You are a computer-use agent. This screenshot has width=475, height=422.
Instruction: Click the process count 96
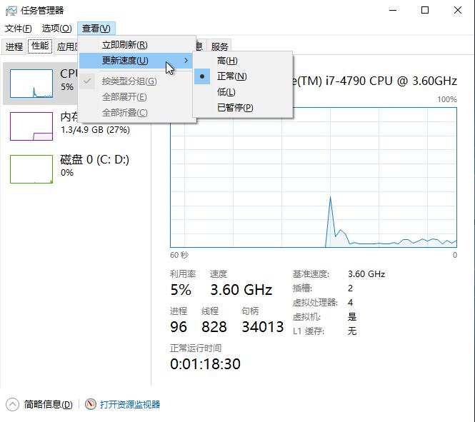coord(179,327)
